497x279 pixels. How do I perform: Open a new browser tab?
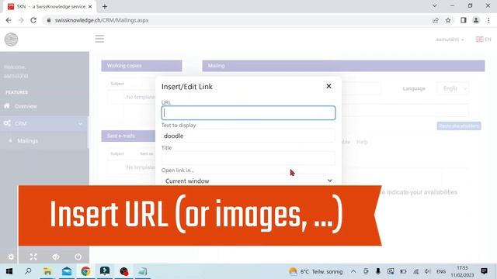coord(105,6)
